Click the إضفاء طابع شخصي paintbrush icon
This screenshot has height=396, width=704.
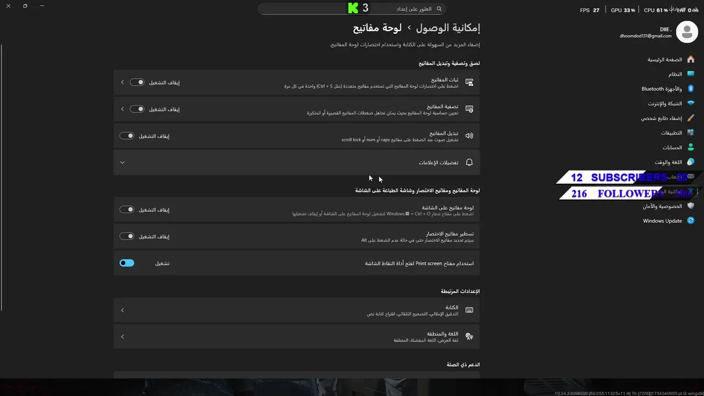click(x=691, y=118)
